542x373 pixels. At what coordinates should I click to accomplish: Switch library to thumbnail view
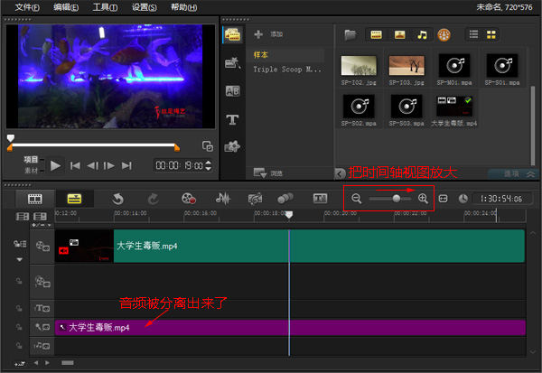(492, 35)
